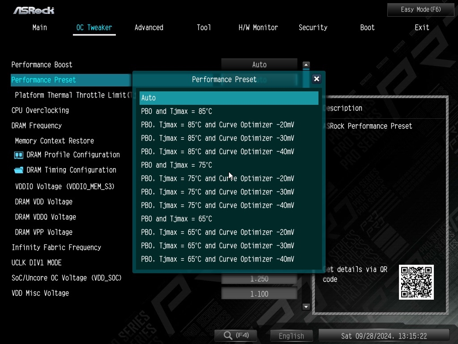Select SoC/Uncore OC Voltage (VDD_SOC)

[67, 278]
